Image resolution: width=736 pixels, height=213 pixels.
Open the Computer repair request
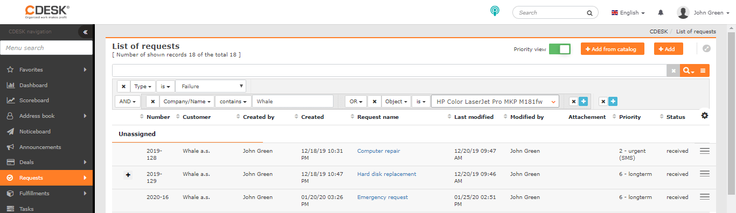[x=378, y=151]
